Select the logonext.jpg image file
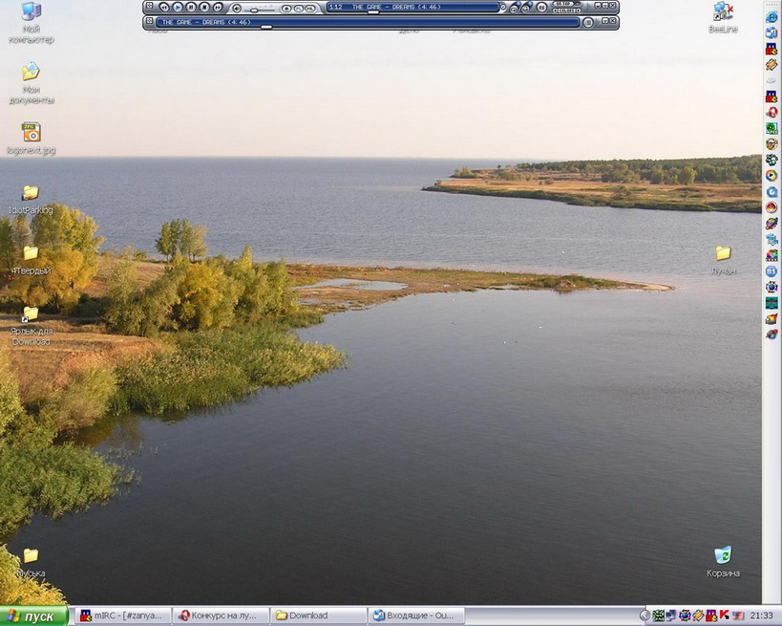782x626 pixels. pyautogui.click(x=31, y=133)
